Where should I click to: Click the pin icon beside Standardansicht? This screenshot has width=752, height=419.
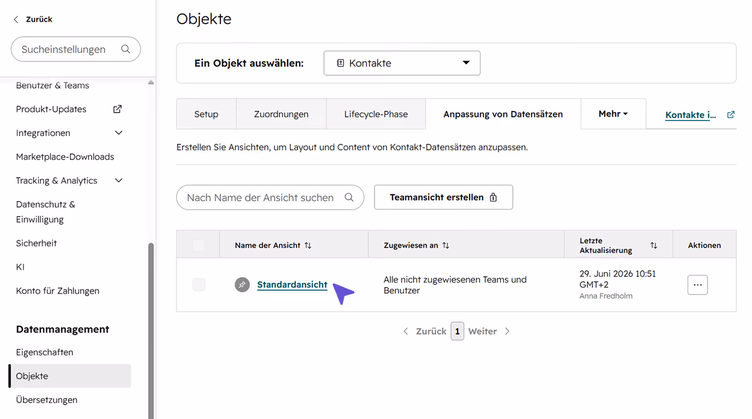(242, 285)
